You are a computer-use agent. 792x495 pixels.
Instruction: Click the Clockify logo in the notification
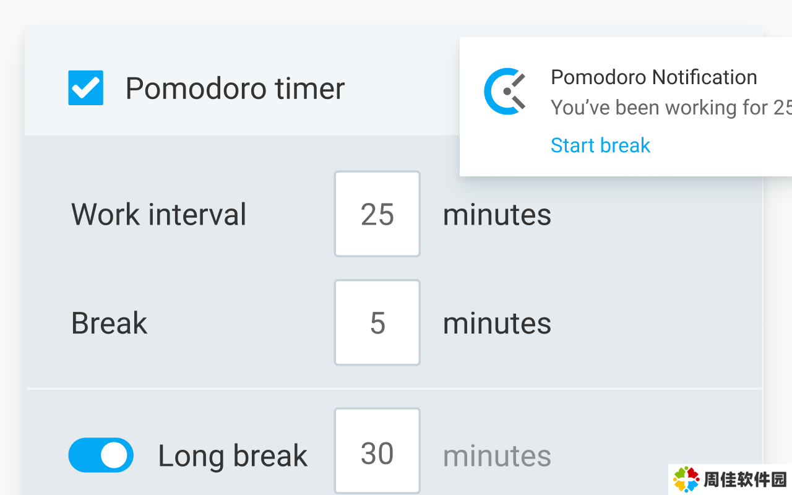(x=505, y=92)
